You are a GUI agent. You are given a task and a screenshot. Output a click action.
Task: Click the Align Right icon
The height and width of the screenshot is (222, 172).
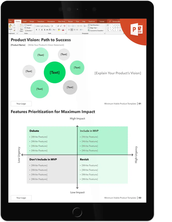click(x=75, y=30)
